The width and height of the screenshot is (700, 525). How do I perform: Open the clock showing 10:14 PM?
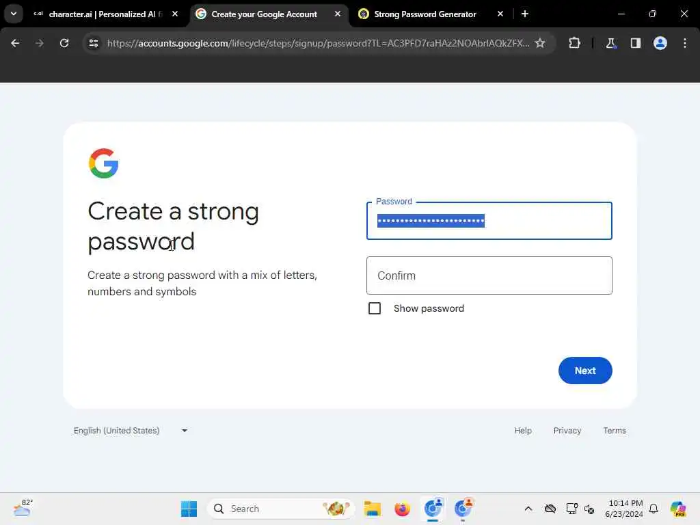point(624,509)
